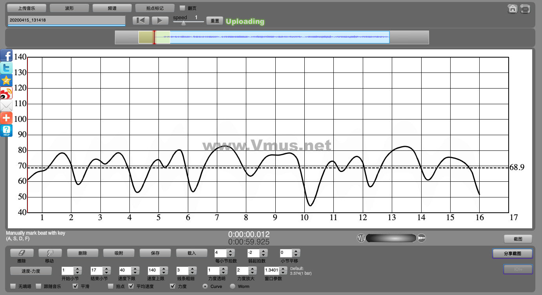Share via the Facebook sidebar icon
The image size is (542, 295).
tap(6, 56)
